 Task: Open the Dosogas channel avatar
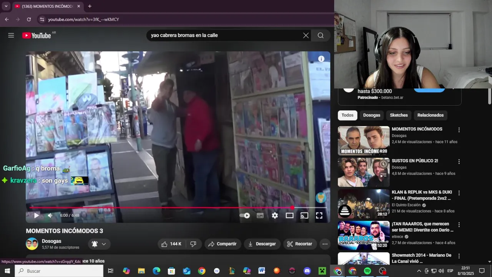coord(32,244)
